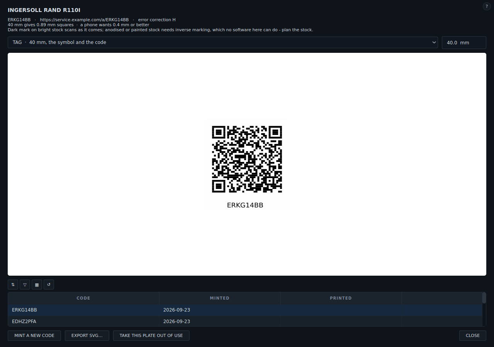Screen dimensions: 494x347
Task: Open the TAG 40 mm layout dropdown
Action: [223, 42]
